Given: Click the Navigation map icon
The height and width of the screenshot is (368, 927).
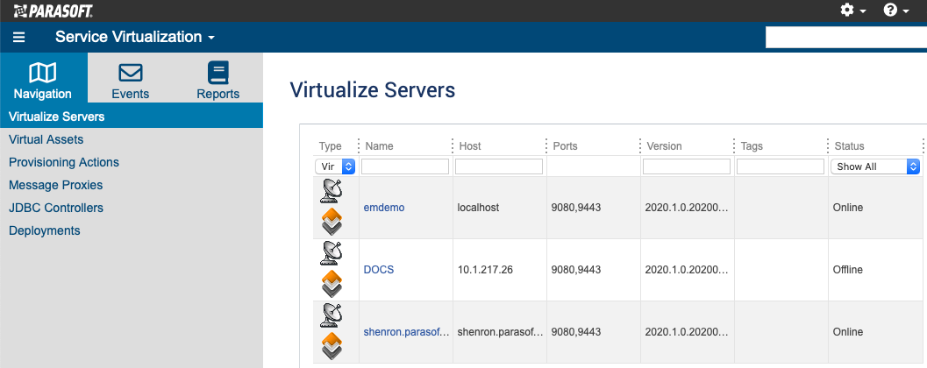Looking at the screenshot, I should (43, 74).
